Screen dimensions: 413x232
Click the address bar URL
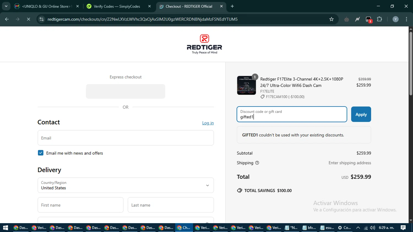click(x=142, y=19)
